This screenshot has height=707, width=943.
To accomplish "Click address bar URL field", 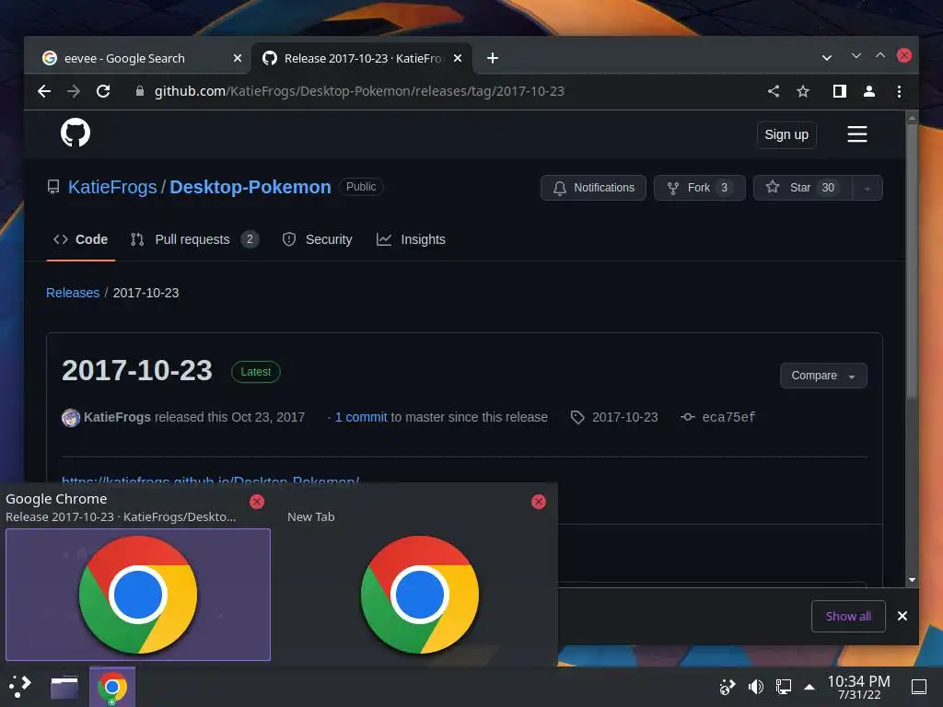I will click(x=359, y=91).
